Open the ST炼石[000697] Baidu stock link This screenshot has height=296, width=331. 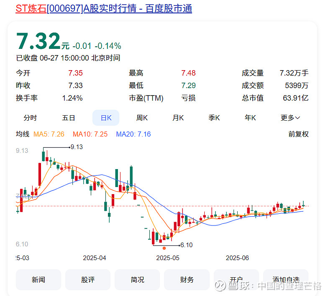(x=104, y=9)
